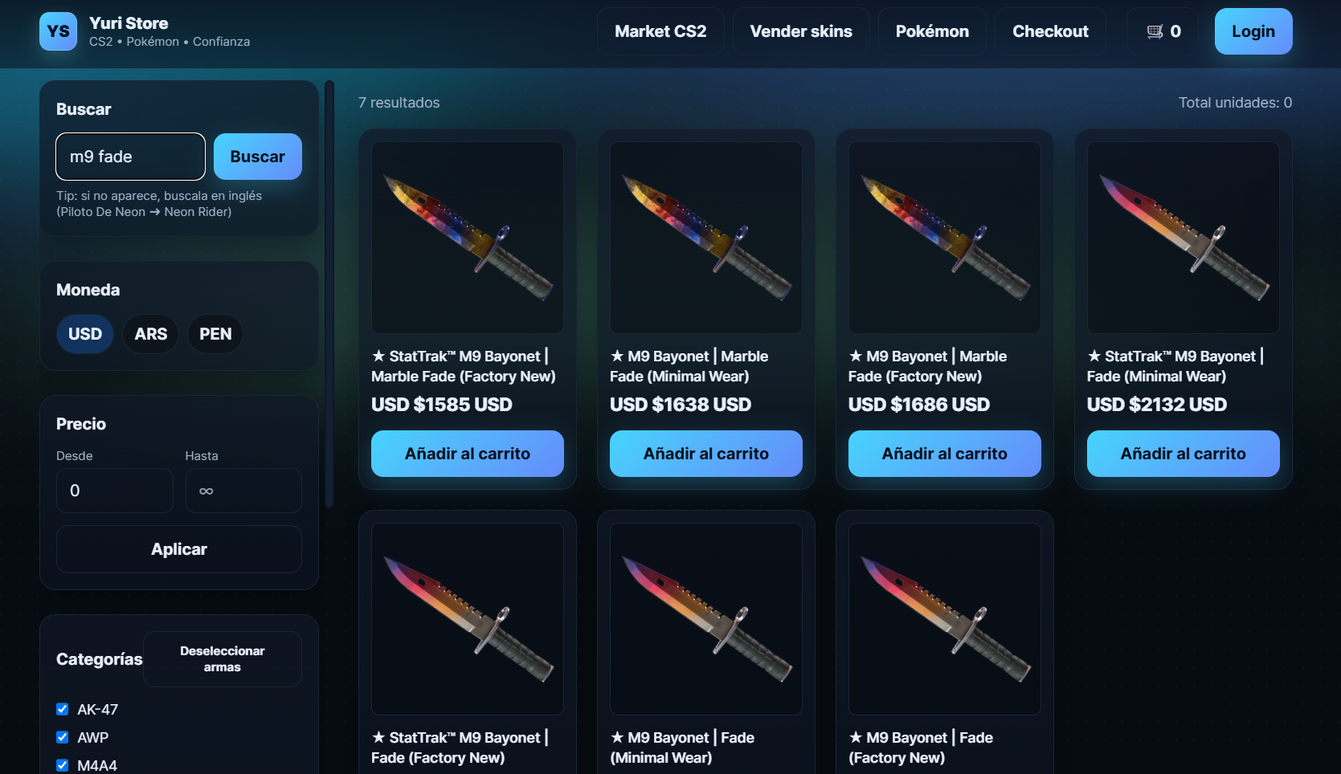Open the Vender skins section
Image resolution: width=1341 pixels, height=774 pixels.
click(801, 31)
